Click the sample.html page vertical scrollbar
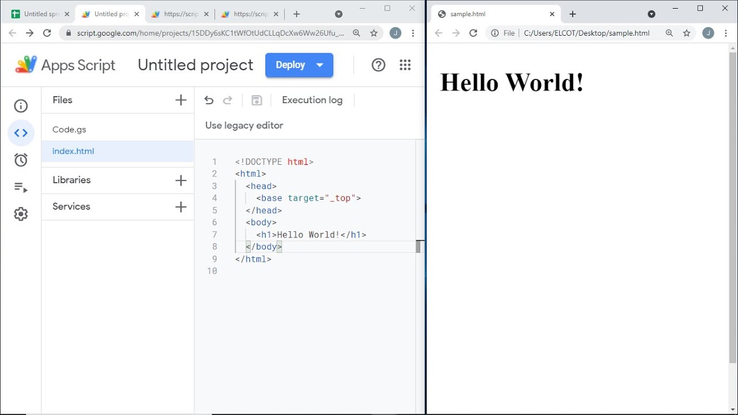Image resolution: width=738 pixels, height=415 pixels. [733, 207]
